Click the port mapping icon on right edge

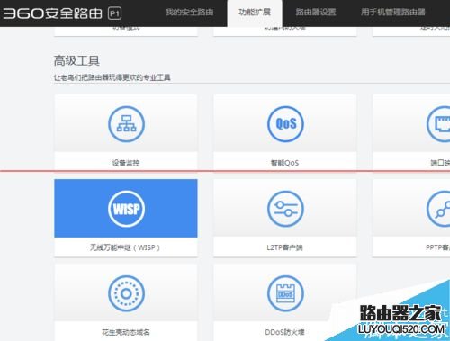(x=438, y=124)
